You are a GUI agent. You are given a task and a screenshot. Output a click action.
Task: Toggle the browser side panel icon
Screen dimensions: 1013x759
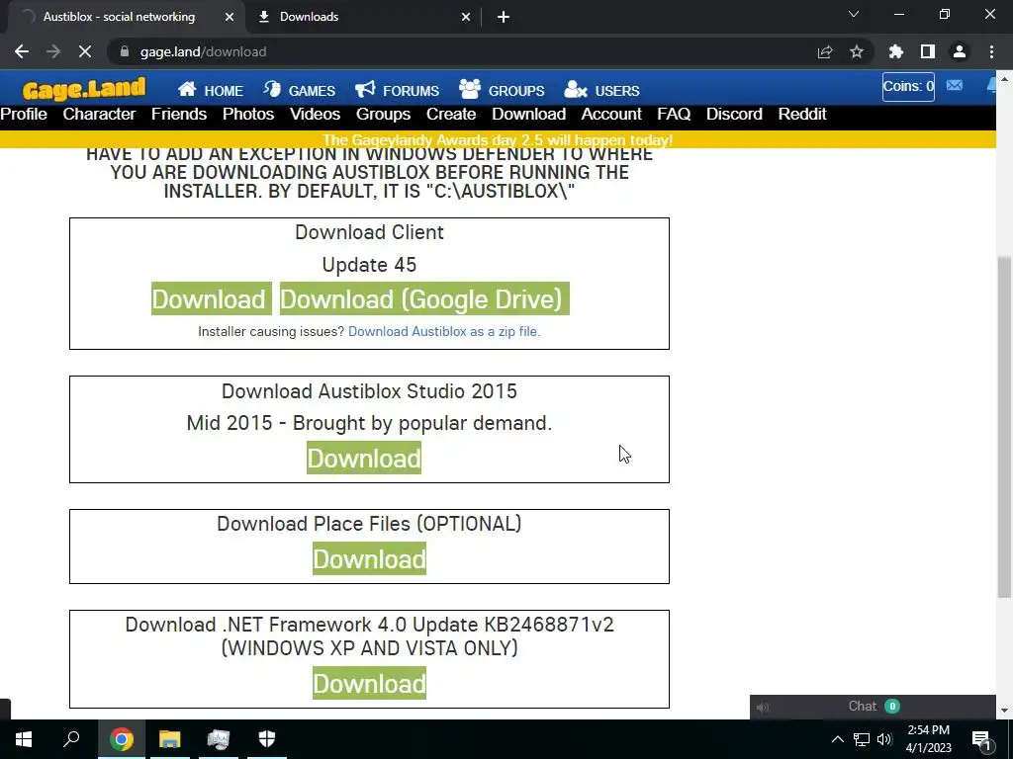[928, 51]
